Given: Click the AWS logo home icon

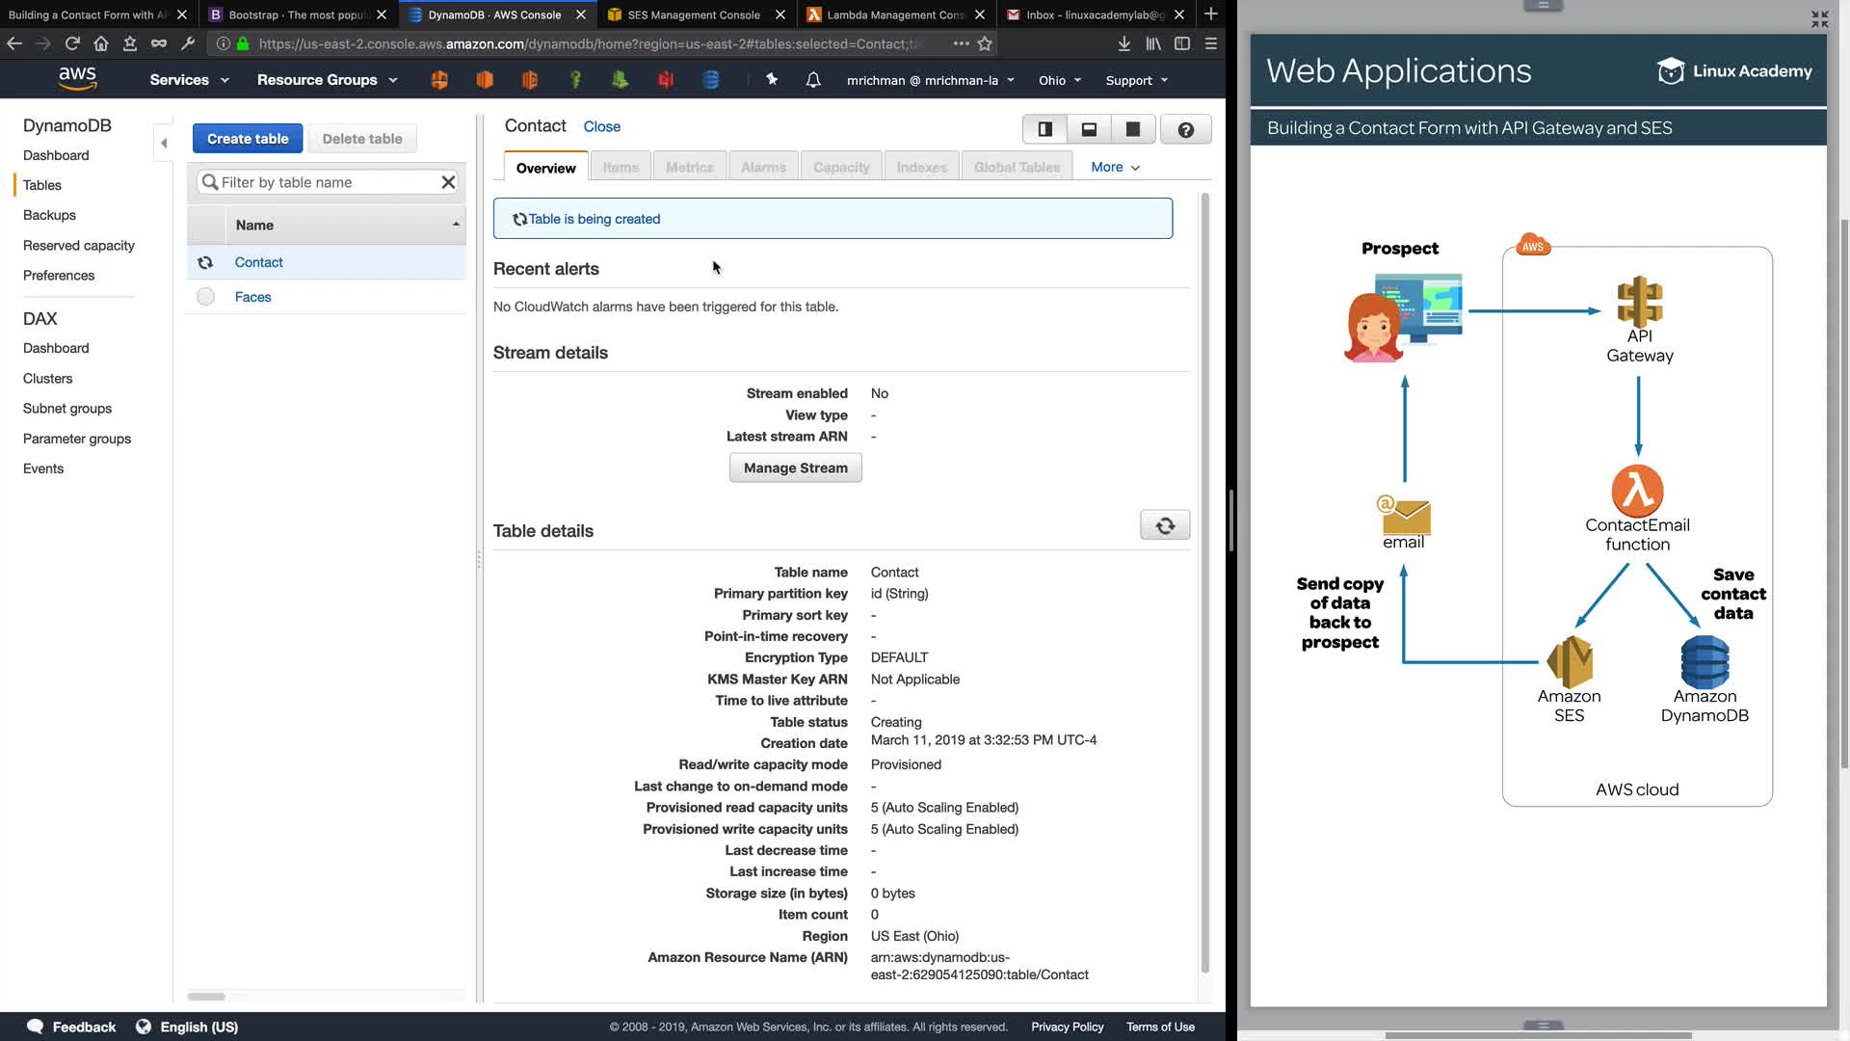Looking at the screenshot, I should click(x=77, y=78).
